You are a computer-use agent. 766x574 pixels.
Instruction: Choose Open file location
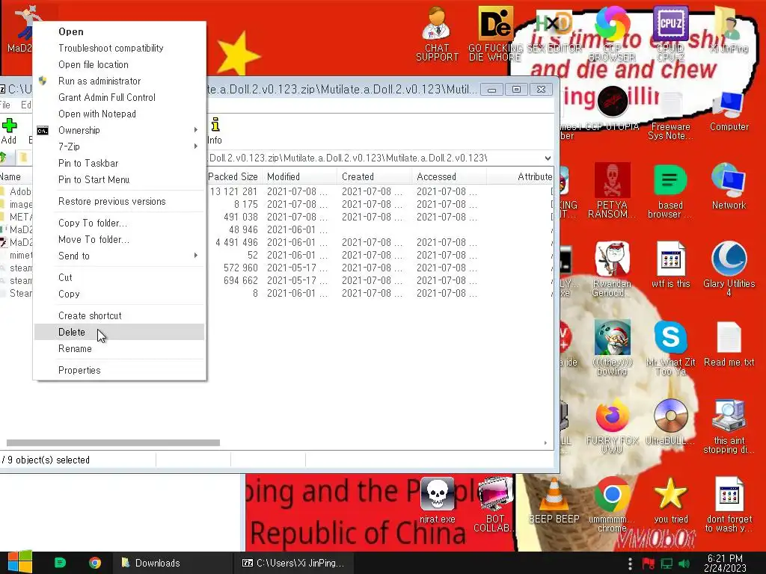(x=119, y=64)
